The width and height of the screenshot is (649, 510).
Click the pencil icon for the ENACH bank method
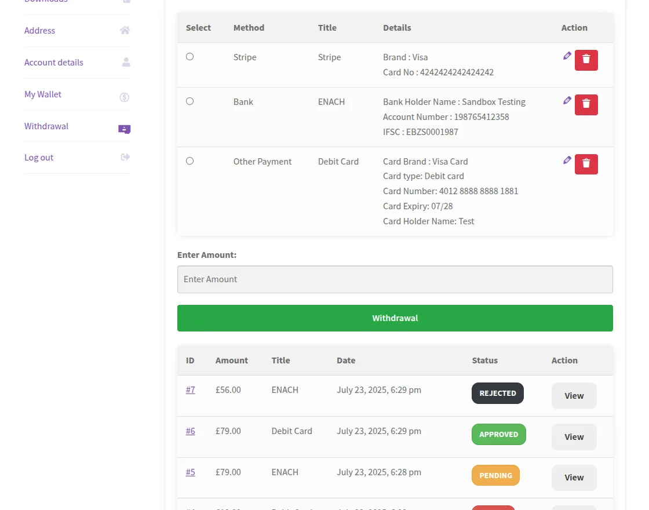coord(567,100)
